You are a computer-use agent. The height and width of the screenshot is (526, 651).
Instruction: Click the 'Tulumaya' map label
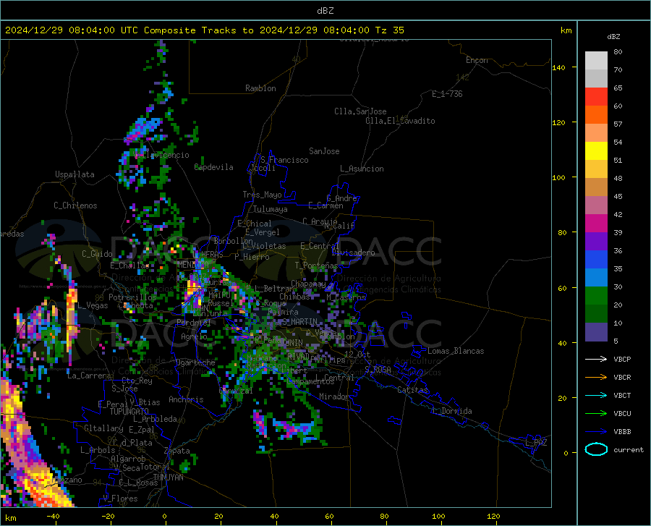pos(271,209)
